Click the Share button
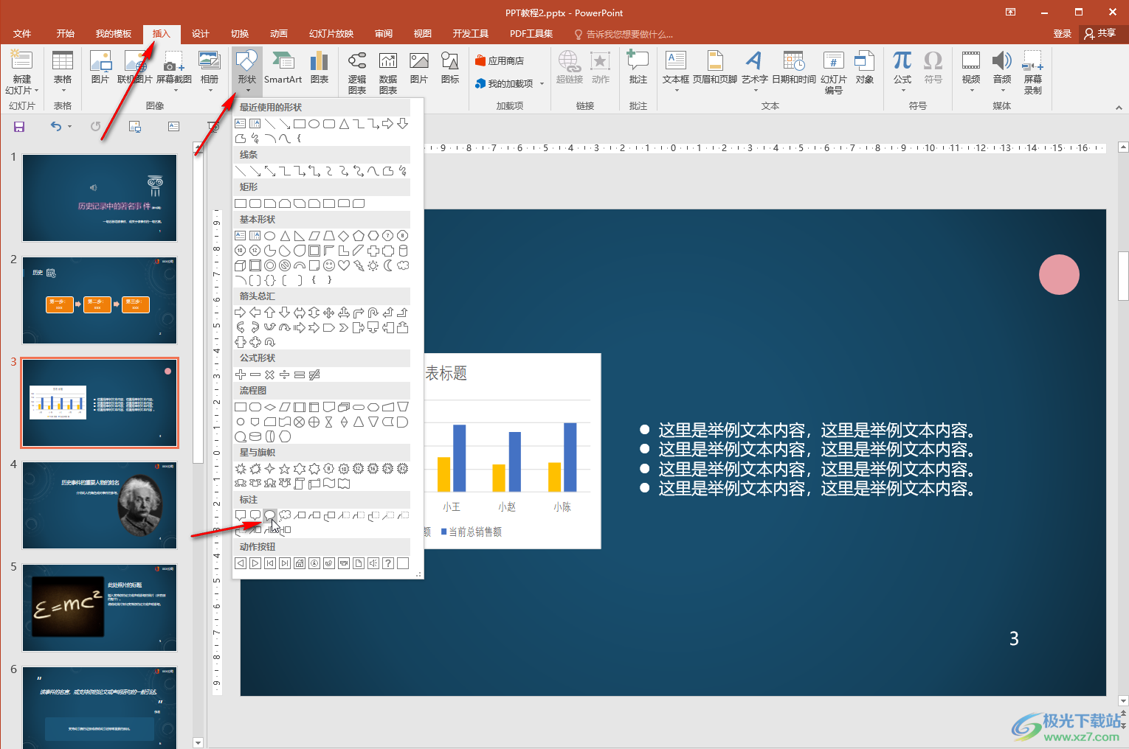The image size is (1129, 749). 1100,34
